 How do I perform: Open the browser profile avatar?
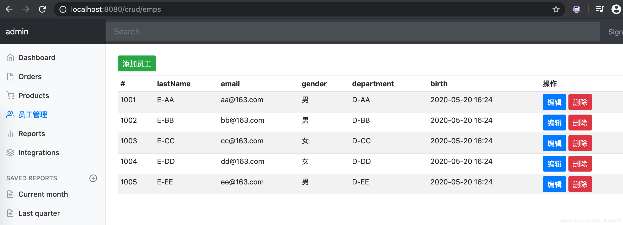click(x=616, y=9)
